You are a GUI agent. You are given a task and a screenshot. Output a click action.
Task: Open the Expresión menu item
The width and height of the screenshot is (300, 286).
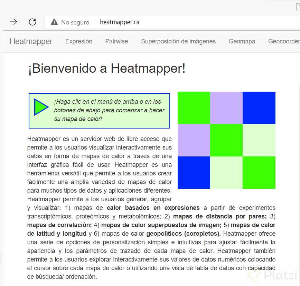click(79, 41)
